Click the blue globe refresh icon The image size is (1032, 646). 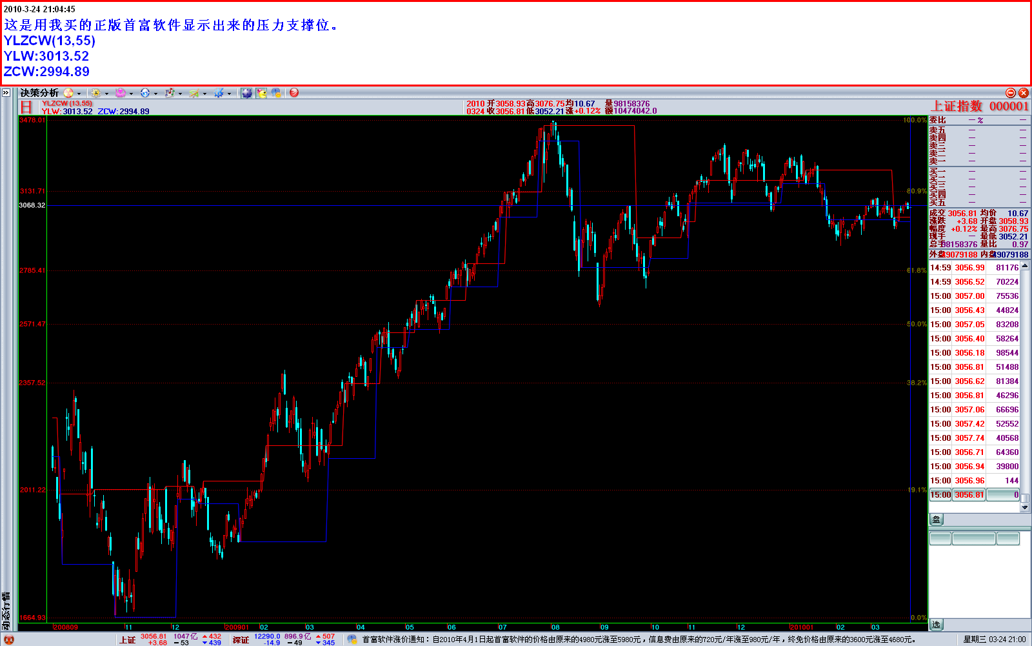coord(144,93)
